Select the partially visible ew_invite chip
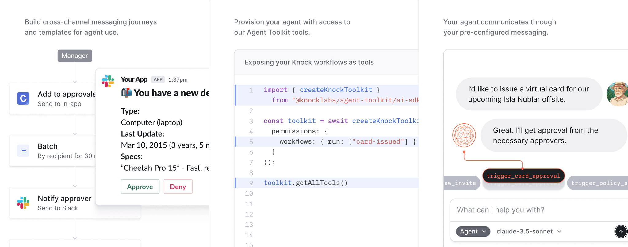 coord(461,183)
